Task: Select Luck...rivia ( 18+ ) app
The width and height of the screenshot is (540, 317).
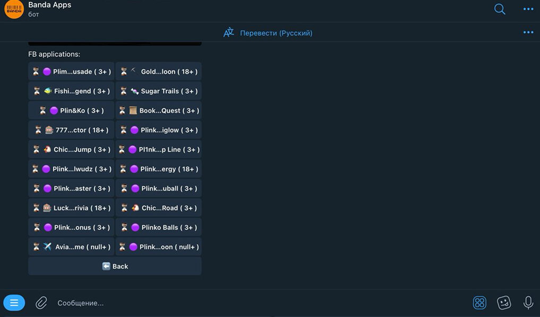Action: (x=71, y=208)
